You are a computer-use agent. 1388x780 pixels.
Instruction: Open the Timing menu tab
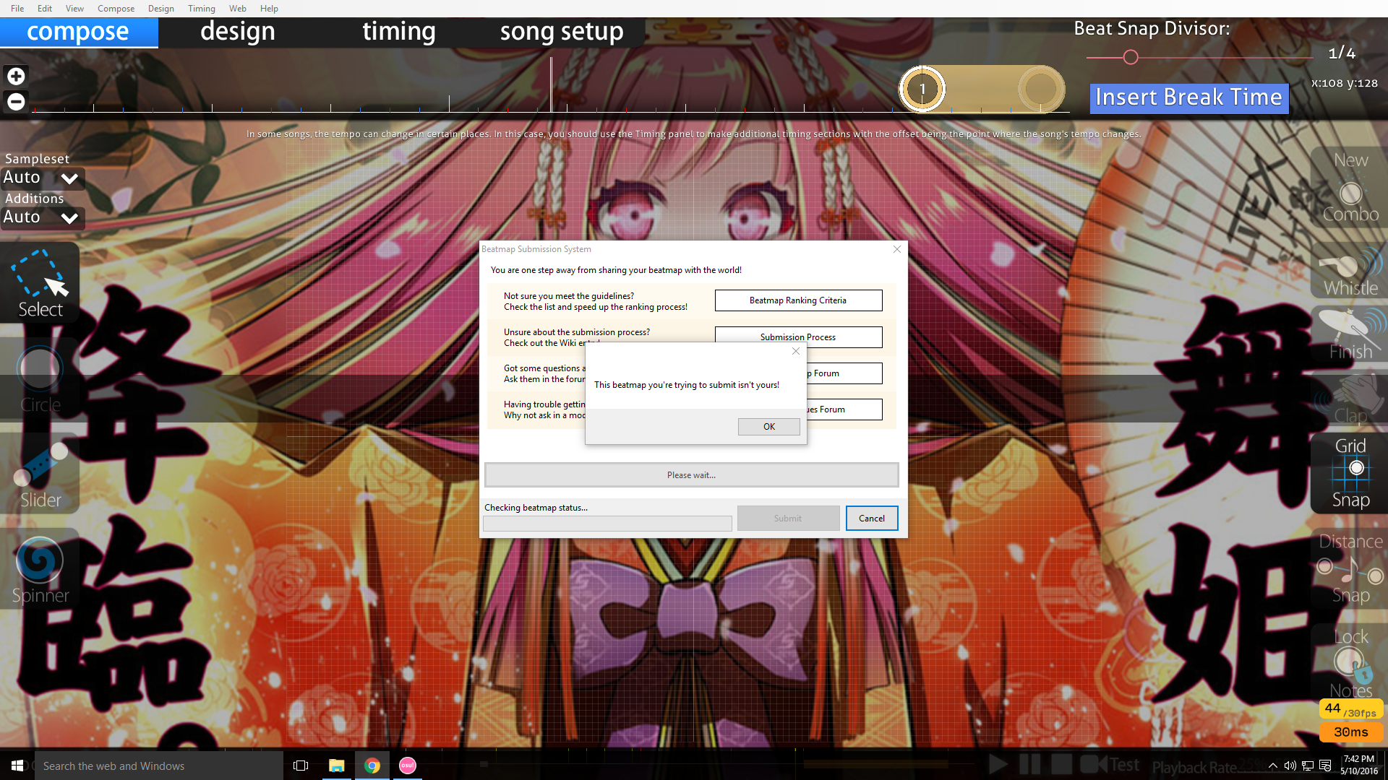click(200, 9)
